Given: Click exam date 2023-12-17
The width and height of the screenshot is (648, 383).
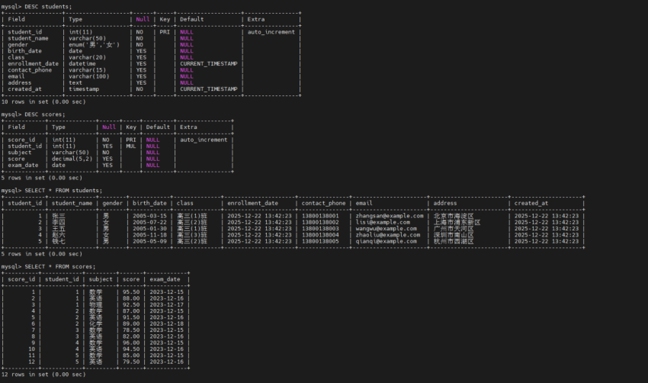Looking at the screenshot, I should (166, 305).
